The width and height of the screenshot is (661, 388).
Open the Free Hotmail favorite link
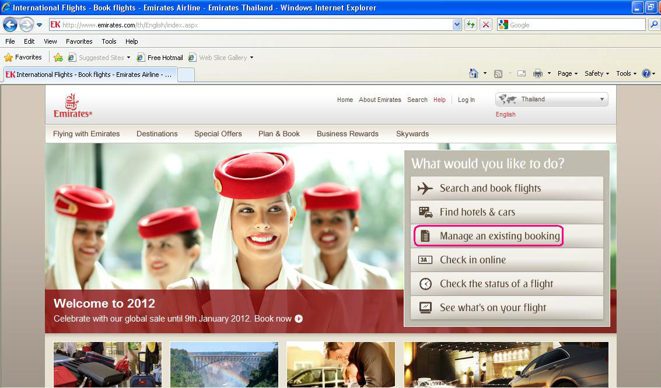[160, 58]
